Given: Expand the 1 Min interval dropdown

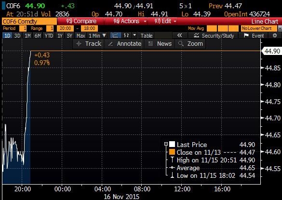Looking at the screenshot, I should pyautogui.click(x=97, y=36).
